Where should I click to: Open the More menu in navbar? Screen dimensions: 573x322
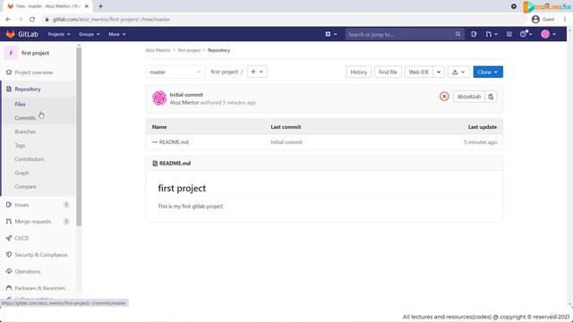117,34
